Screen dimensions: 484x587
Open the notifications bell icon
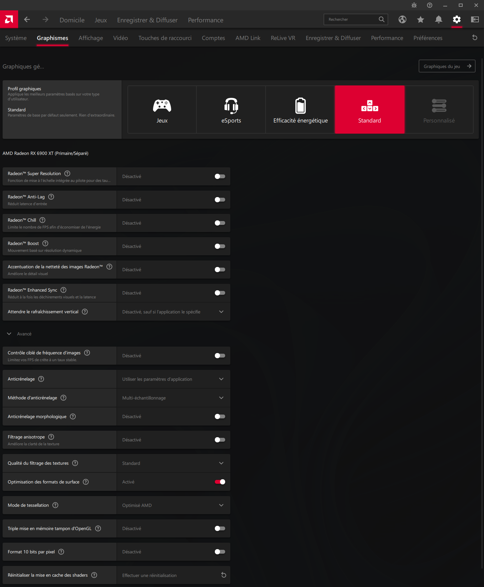[438, 20]
